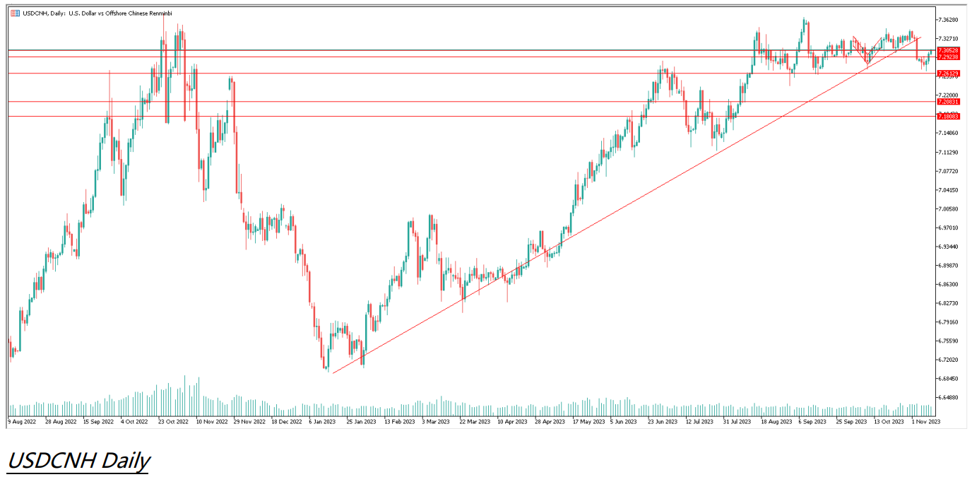Click the 1 Nov 2023 date label
The height and width of the screenshot is (477, 972).
pos(924,421)
